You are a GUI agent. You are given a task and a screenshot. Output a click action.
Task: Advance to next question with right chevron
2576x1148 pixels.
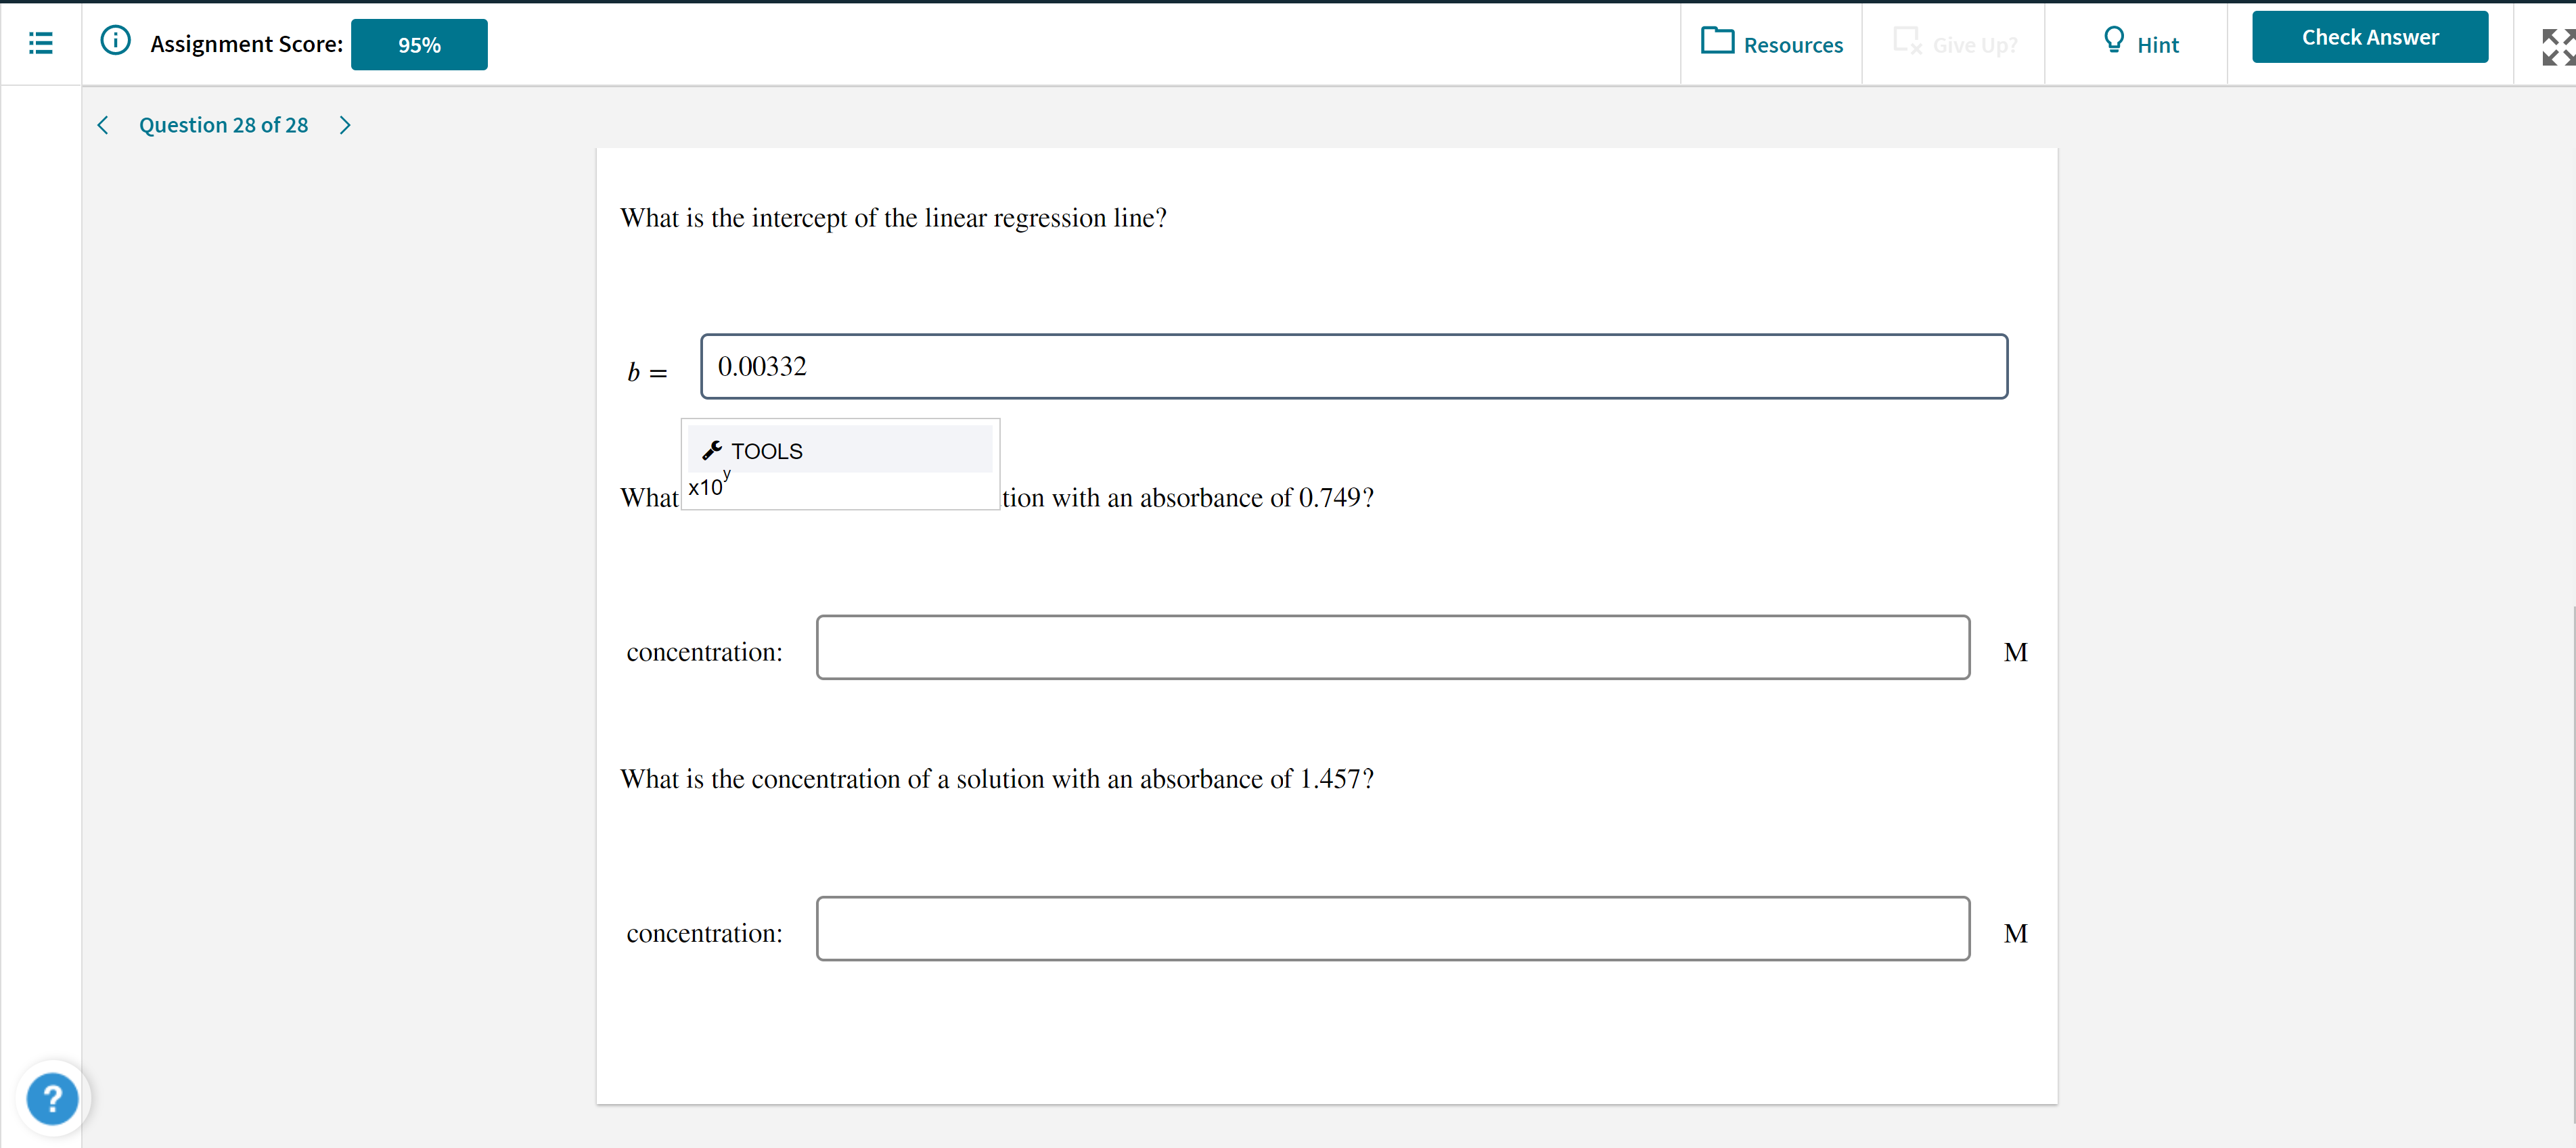tap(344, 124)
